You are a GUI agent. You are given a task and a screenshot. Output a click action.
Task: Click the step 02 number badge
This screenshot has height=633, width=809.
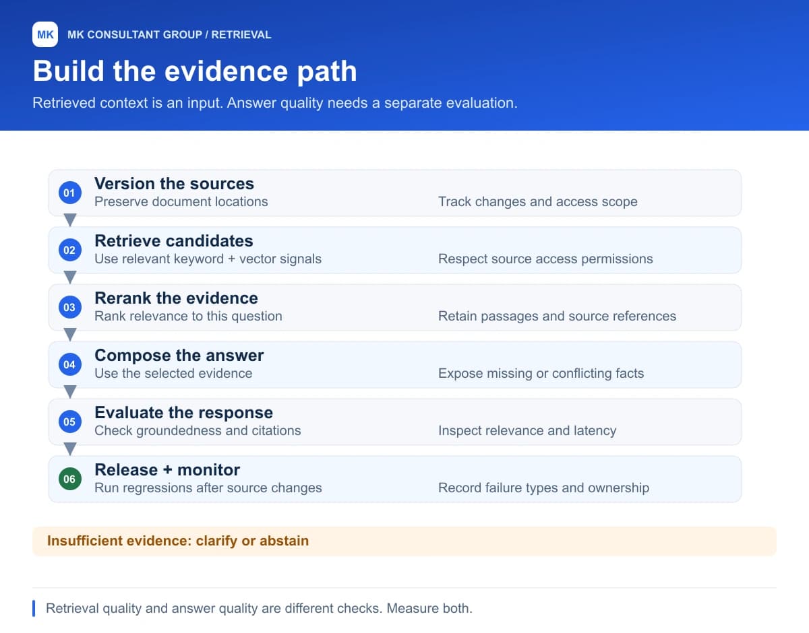click(x=69, y=250)
